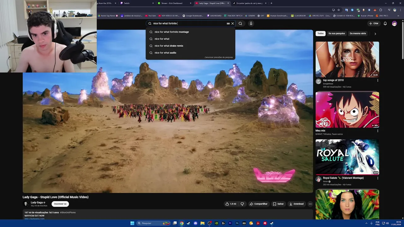Open the Katy Perry video thumbnail
404x227 pixels.
347,205
